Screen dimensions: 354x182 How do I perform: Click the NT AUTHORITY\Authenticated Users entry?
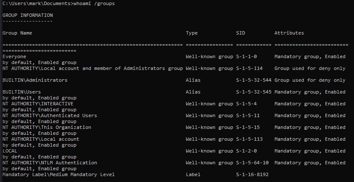(x=50, y=115)
